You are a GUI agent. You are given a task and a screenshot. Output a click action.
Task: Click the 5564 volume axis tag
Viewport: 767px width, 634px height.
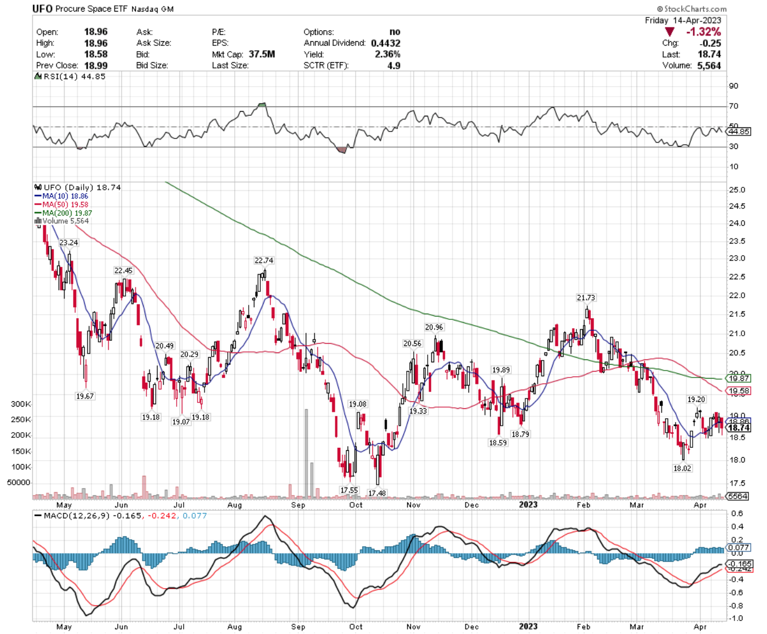coord(738,496)
